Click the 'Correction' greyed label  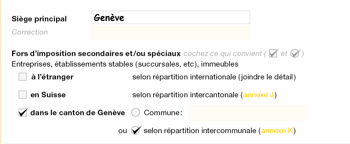30,32
